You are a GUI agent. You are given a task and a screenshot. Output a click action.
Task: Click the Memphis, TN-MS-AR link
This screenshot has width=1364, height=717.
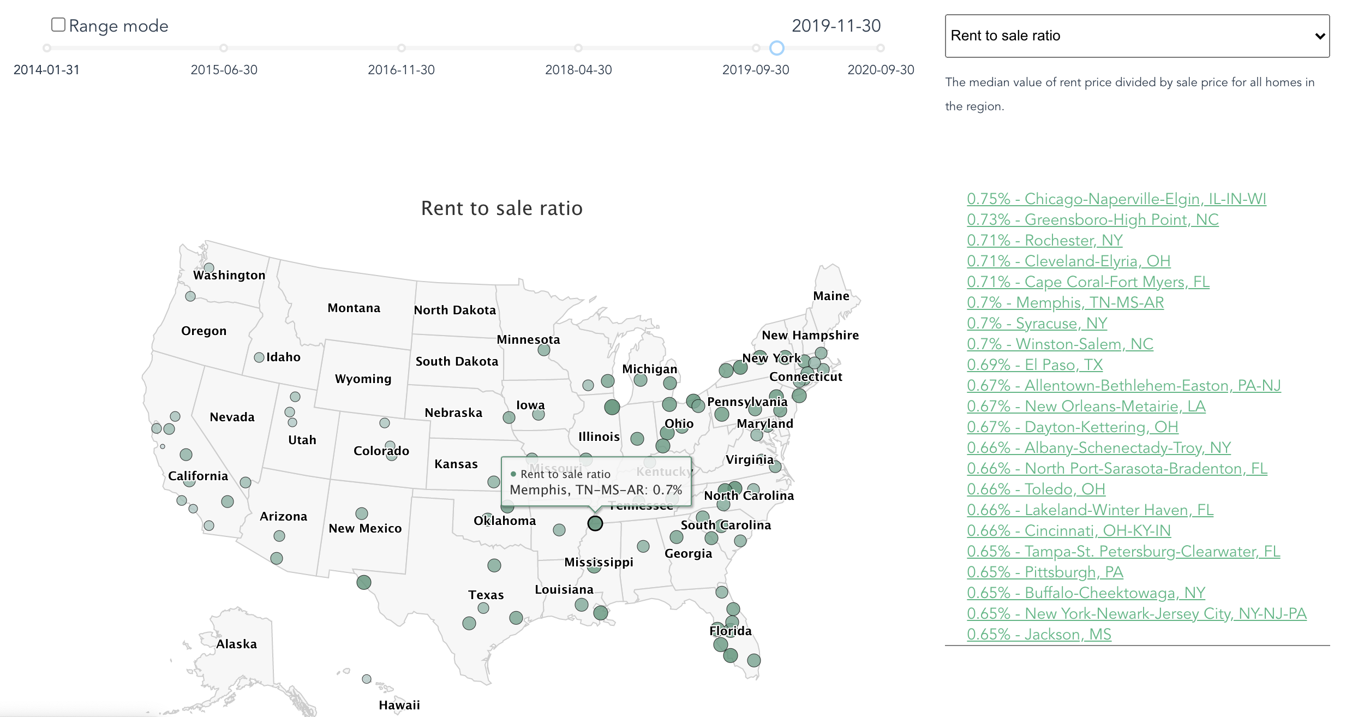point(1065,302)
